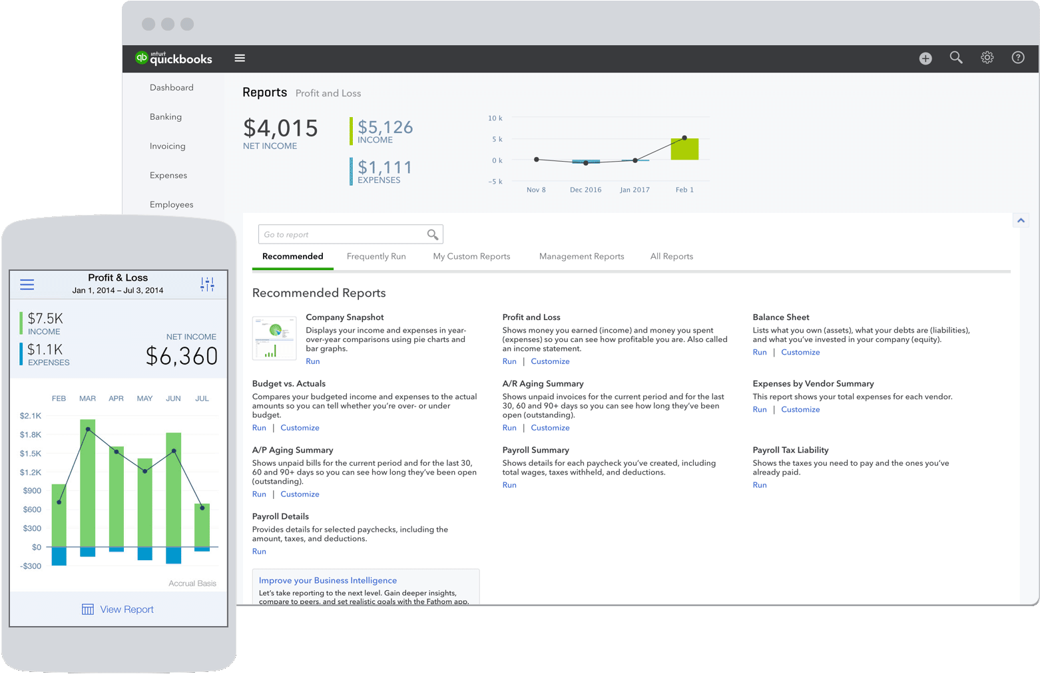Tap the $6,360 net income on mobile

[182, 357]
